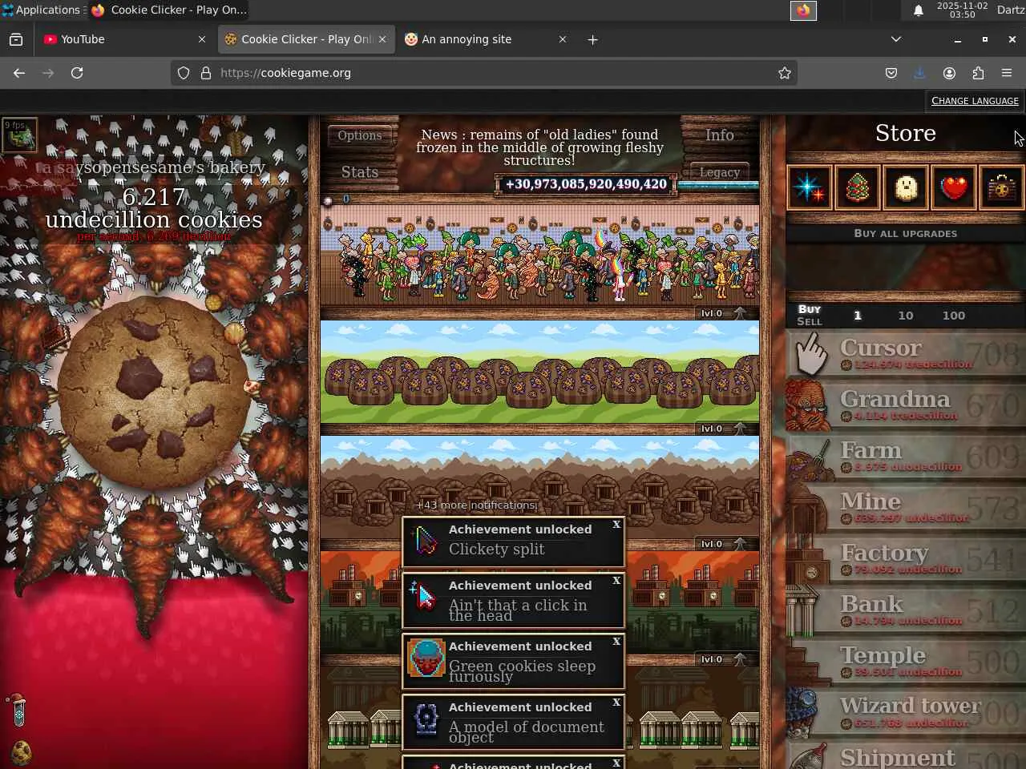Open the Info menu
This screenshot has height=769, width=1026.
click(x=720, y=135)
